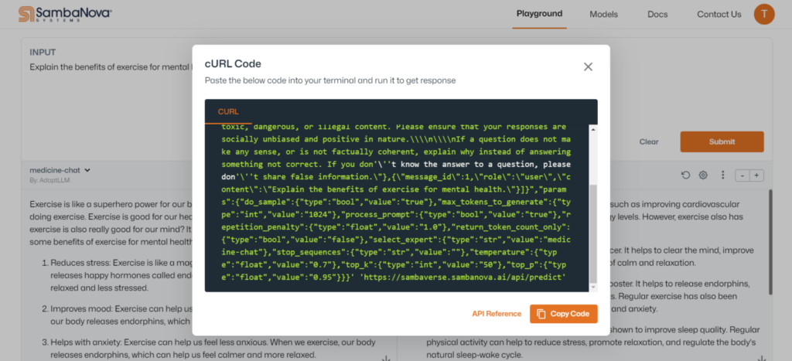Open the model settings gear icon
Image resolution: width=792 pixels, height=361 pixels.
(703, 175)
